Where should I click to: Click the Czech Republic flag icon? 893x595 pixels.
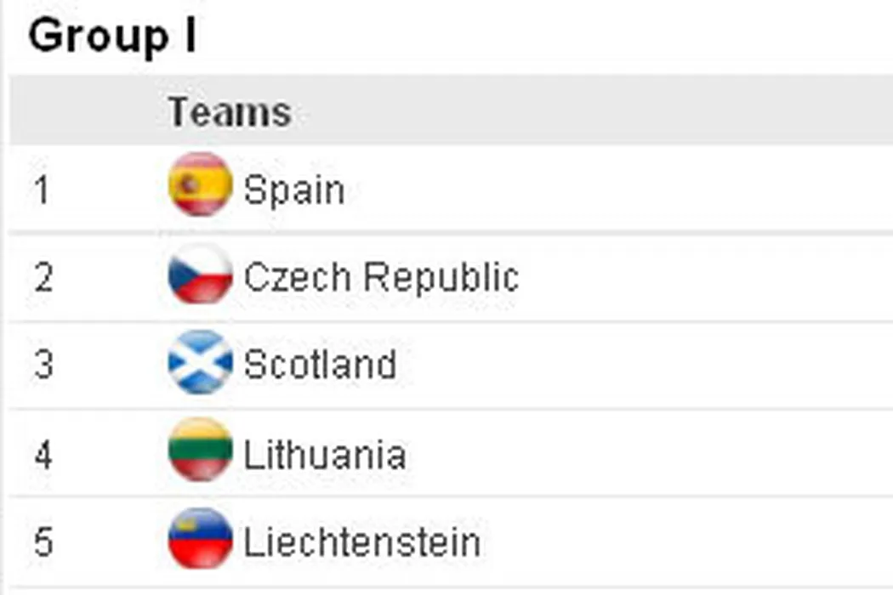point(200,274)
